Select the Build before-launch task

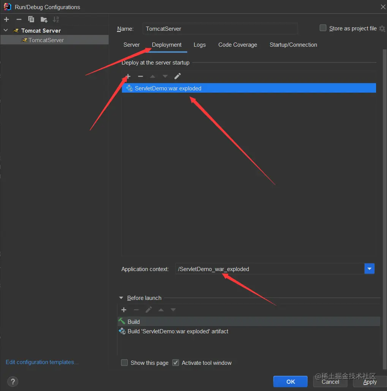tap(249, 322)
